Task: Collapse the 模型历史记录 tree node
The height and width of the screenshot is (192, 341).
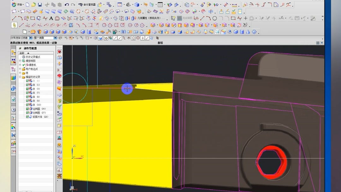Action: click(20, 76)
